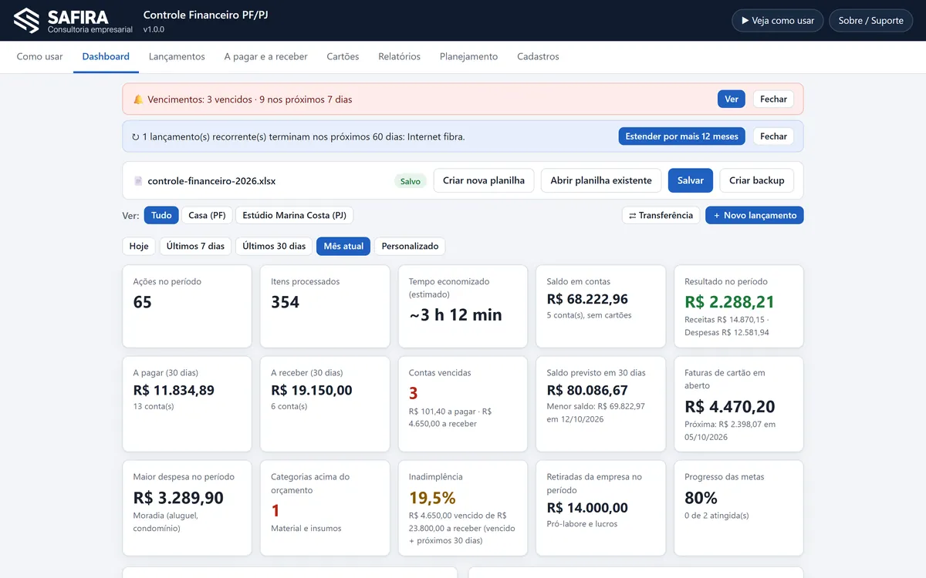Click the Tempo economizado card
This screenshot has width=926, height=578.
click(x=463, y=307)
